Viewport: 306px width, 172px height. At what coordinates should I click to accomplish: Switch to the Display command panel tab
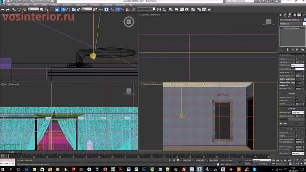pos(299,15)
